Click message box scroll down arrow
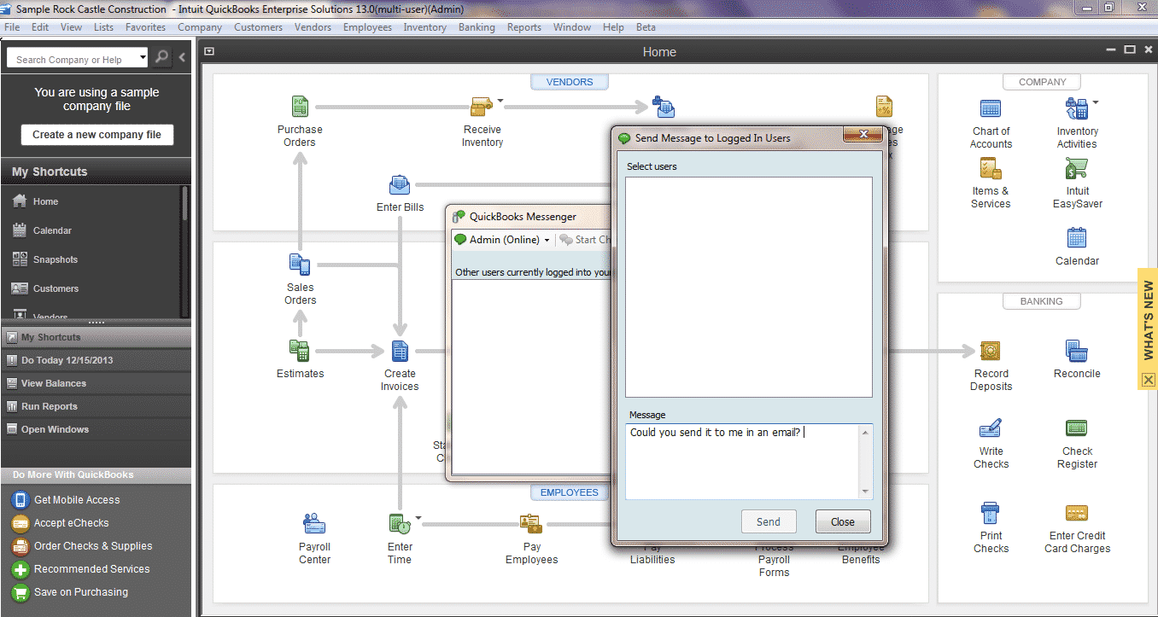Viewport: 1158px width, 617px height. pos(867,492)
